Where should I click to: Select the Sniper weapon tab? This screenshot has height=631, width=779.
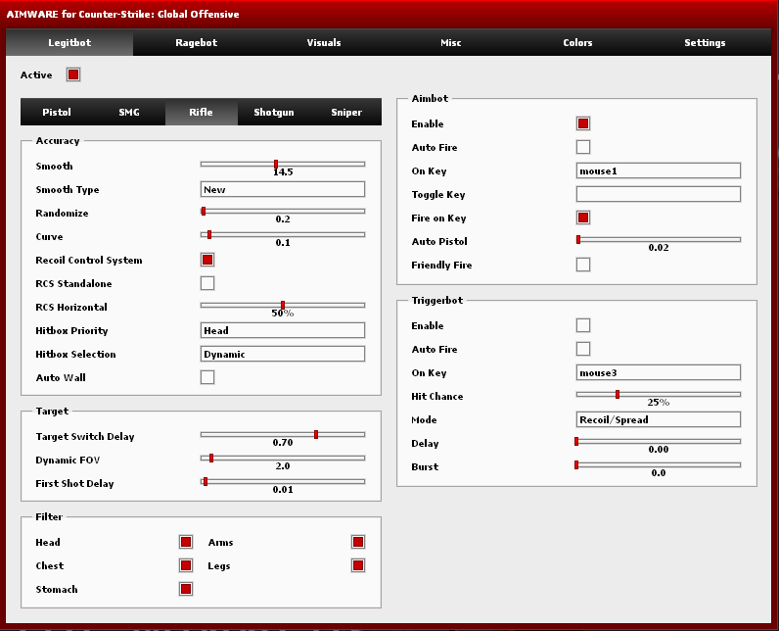pyautogui.click(x=346, y=113)
